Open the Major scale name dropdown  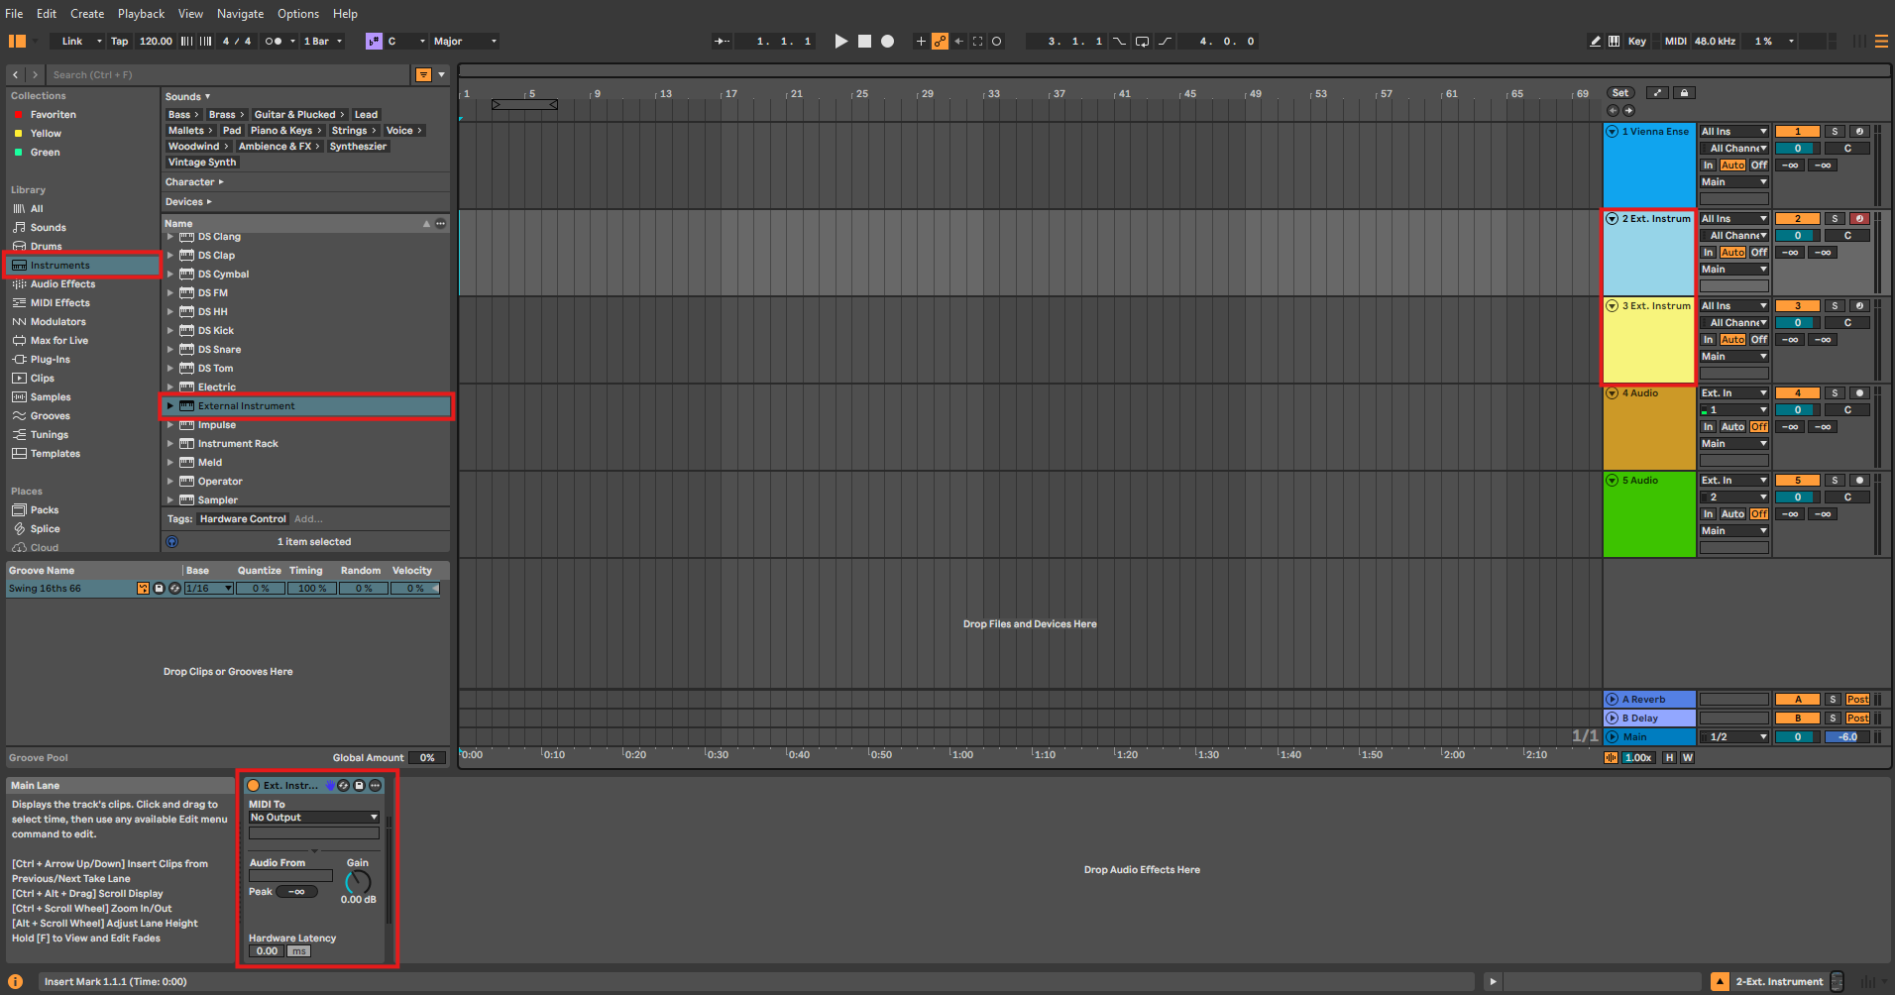coord(464,42)
